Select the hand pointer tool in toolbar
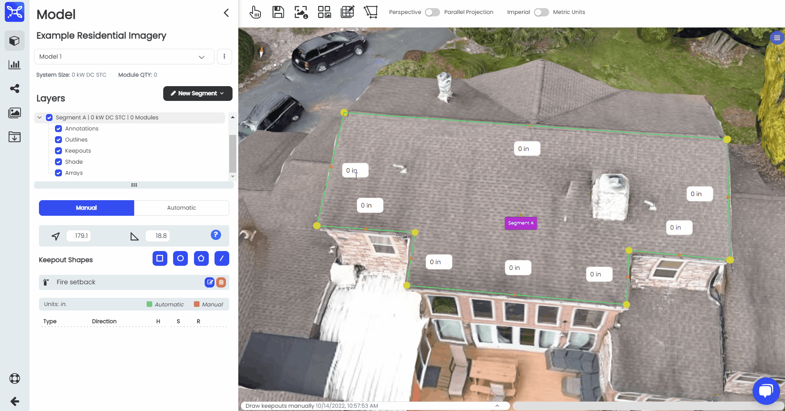Viewport: 785px width, 411px height. tap(255, 12)
